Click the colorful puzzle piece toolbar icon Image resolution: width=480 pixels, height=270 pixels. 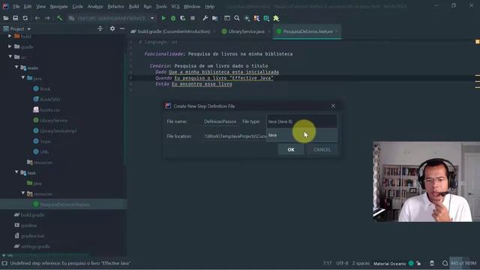tap(276, 18)
